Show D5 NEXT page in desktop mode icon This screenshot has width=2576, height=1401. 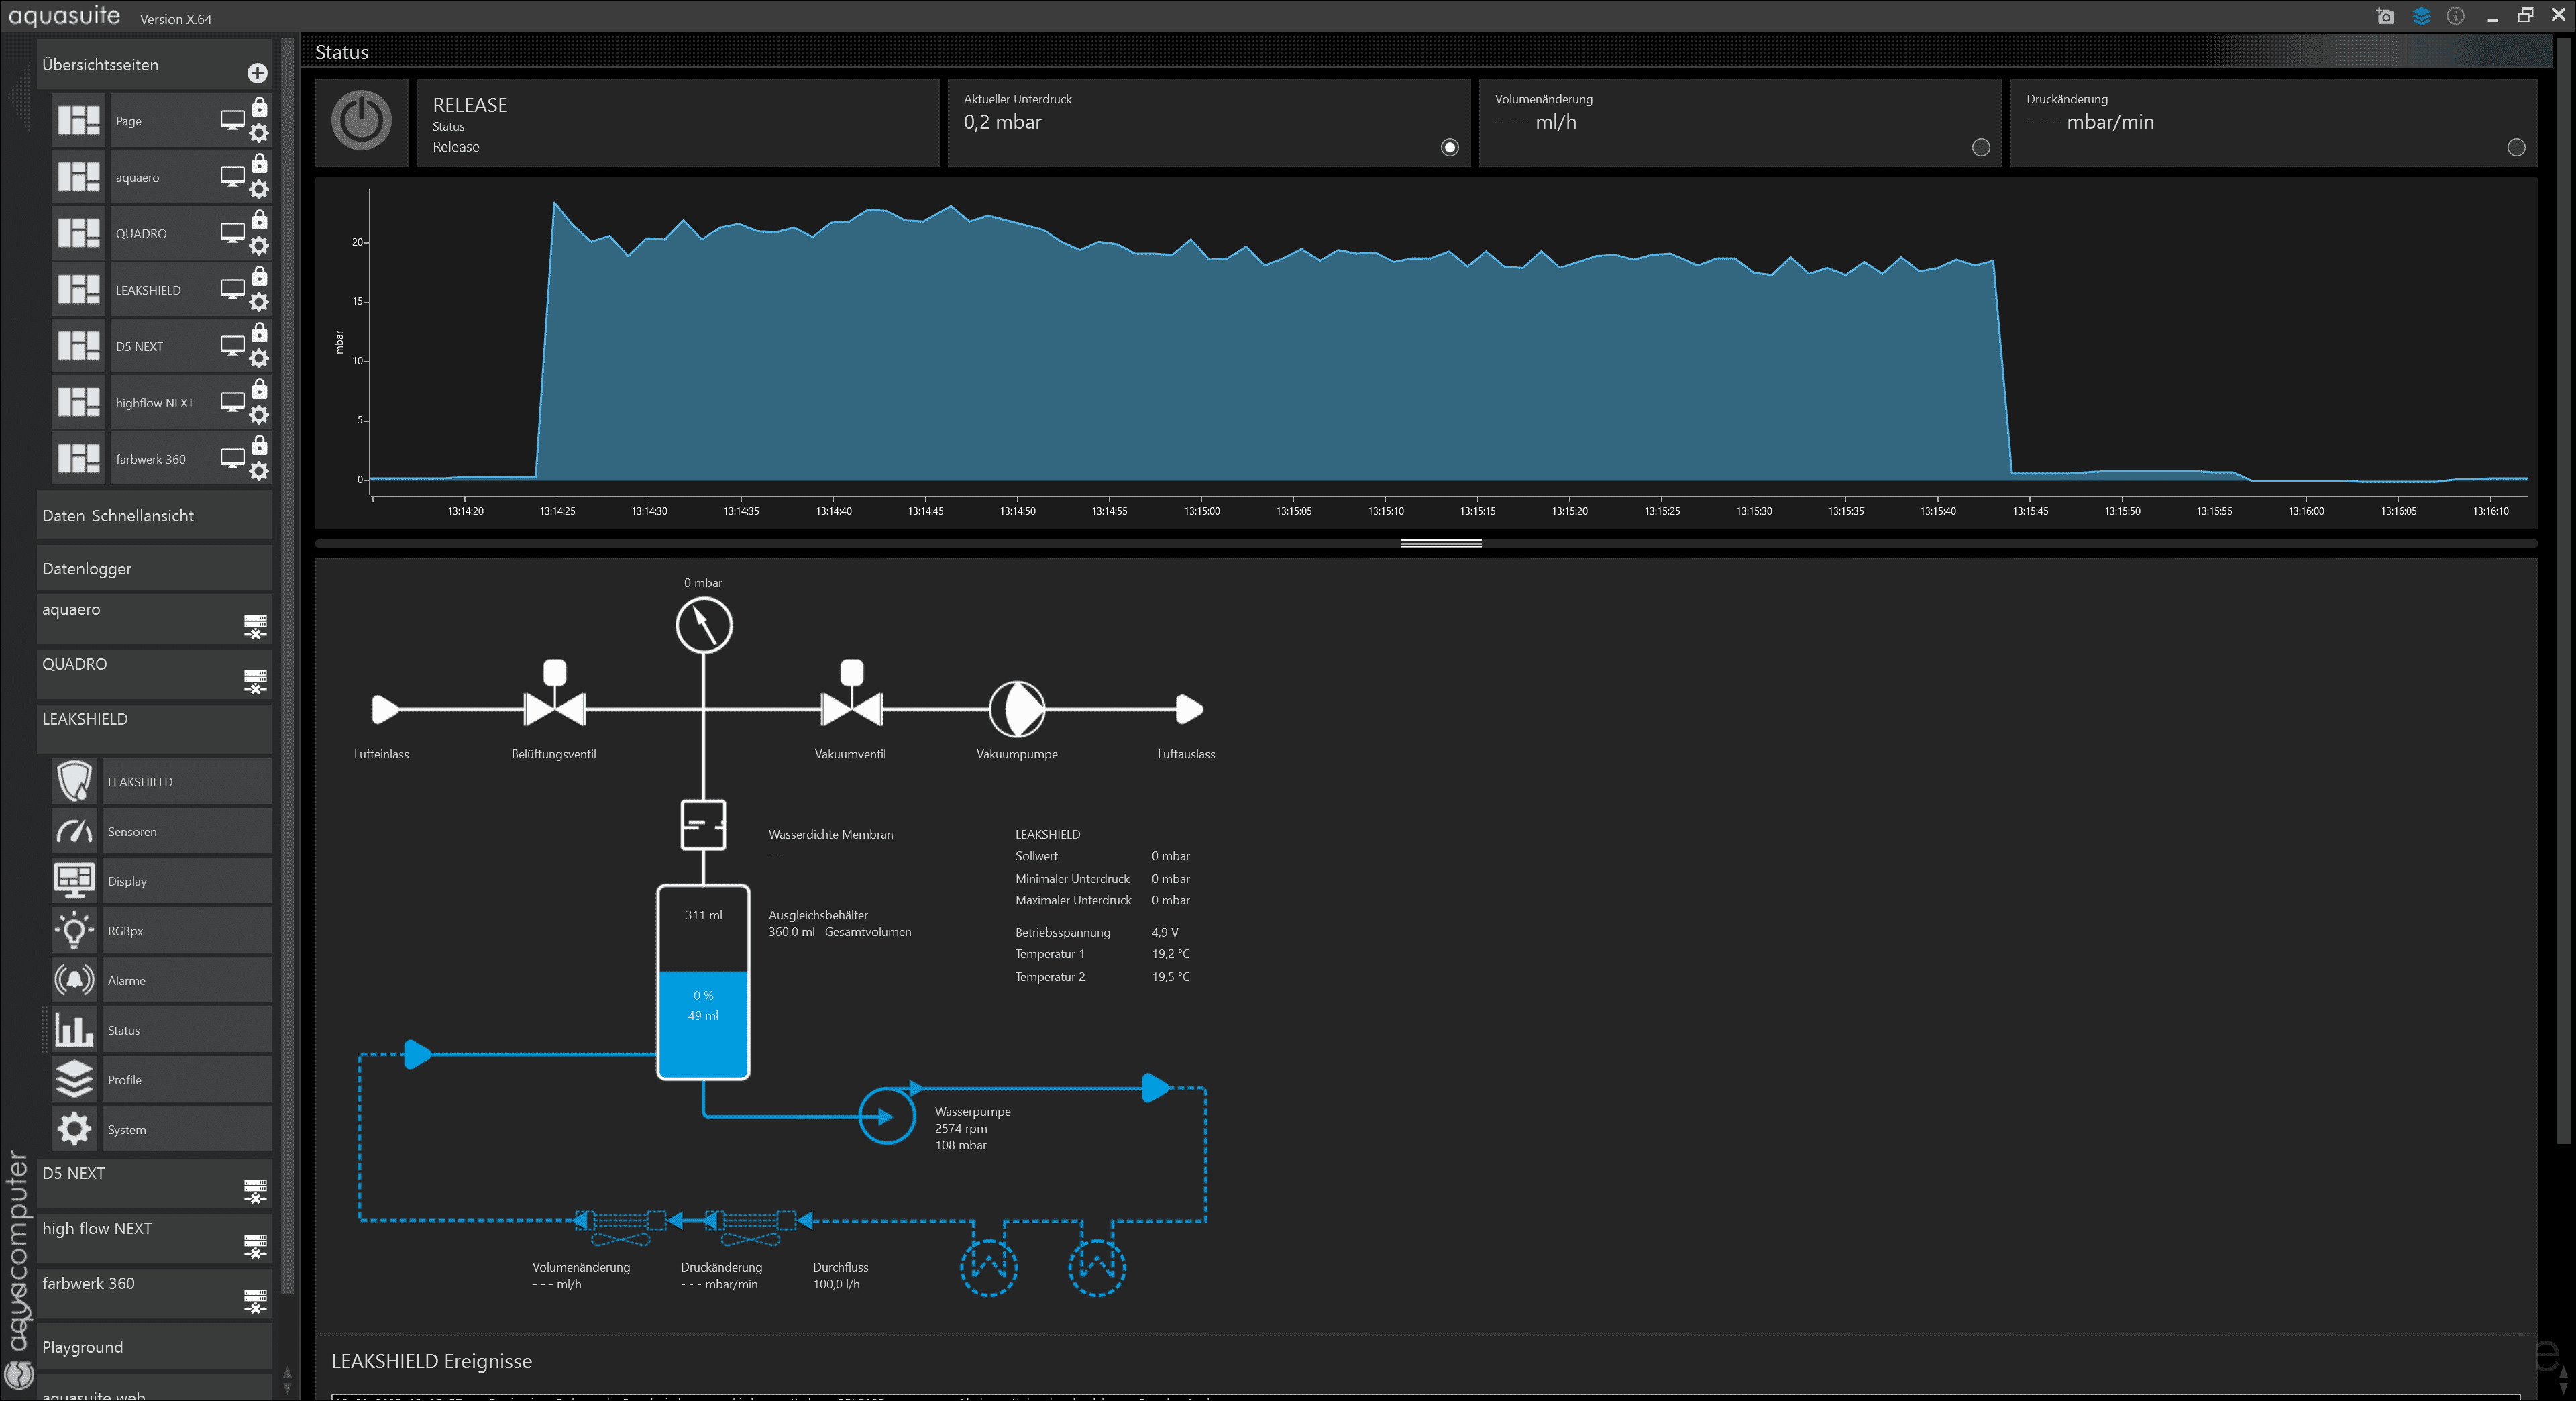232,346
